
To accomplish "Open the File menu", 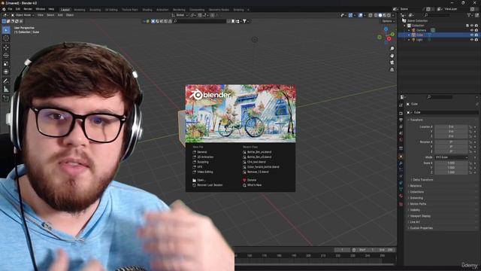I will 10,9.
